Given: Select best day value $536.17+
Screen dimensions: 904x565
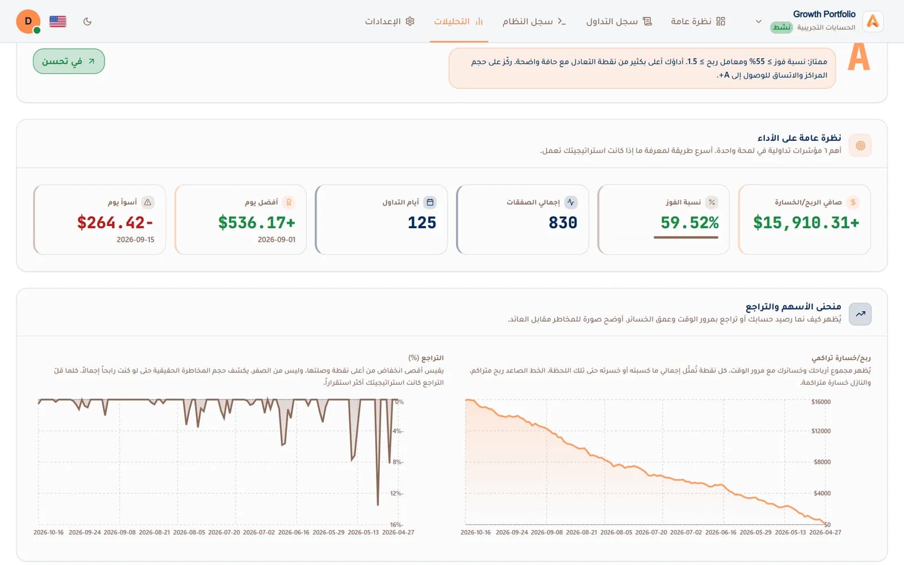Looking at the screenshot, I should click(x=257, y=223).
